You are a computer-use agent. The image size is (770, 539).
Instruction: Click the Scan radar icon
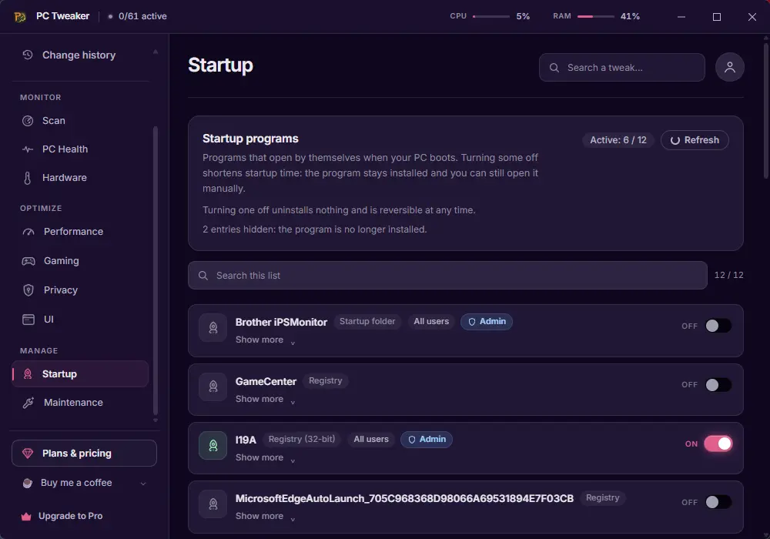pyautogui.click(x=28, y=121)
